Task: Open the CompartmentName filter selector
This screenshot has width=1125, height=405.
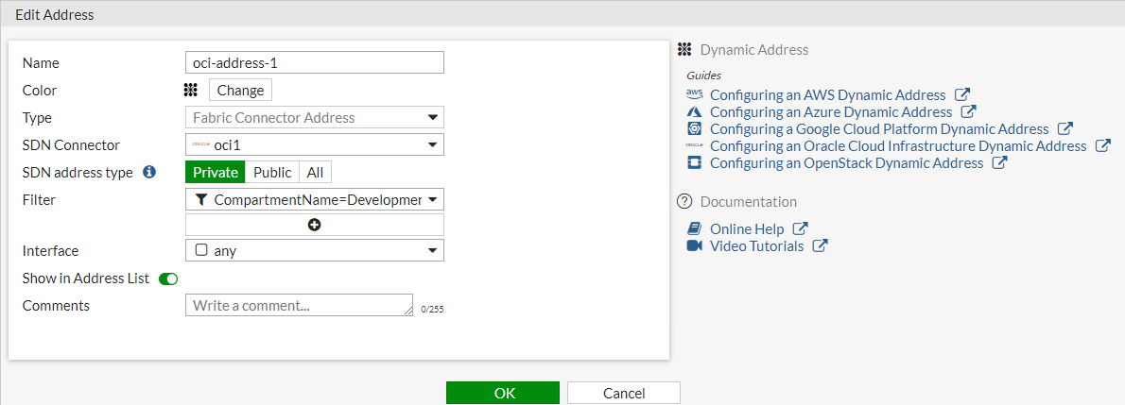Action: click(315, 199)
